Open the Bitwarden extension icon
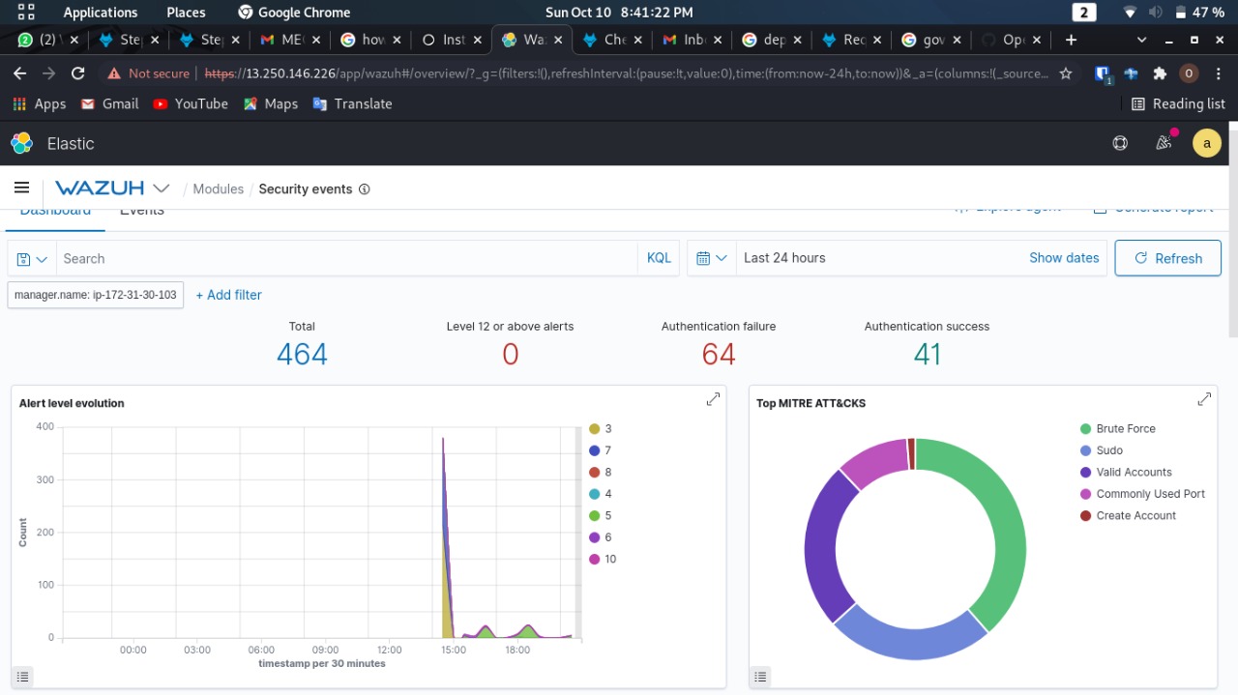1238x695 pixels. [x=1103, y=73]
